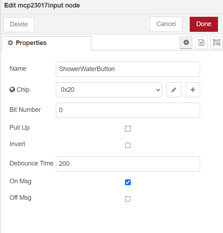The width and height of the screenshot is (223, 233).
Task: Open the Chip 0x20 dropdown
Action: (x=109, y=90)
